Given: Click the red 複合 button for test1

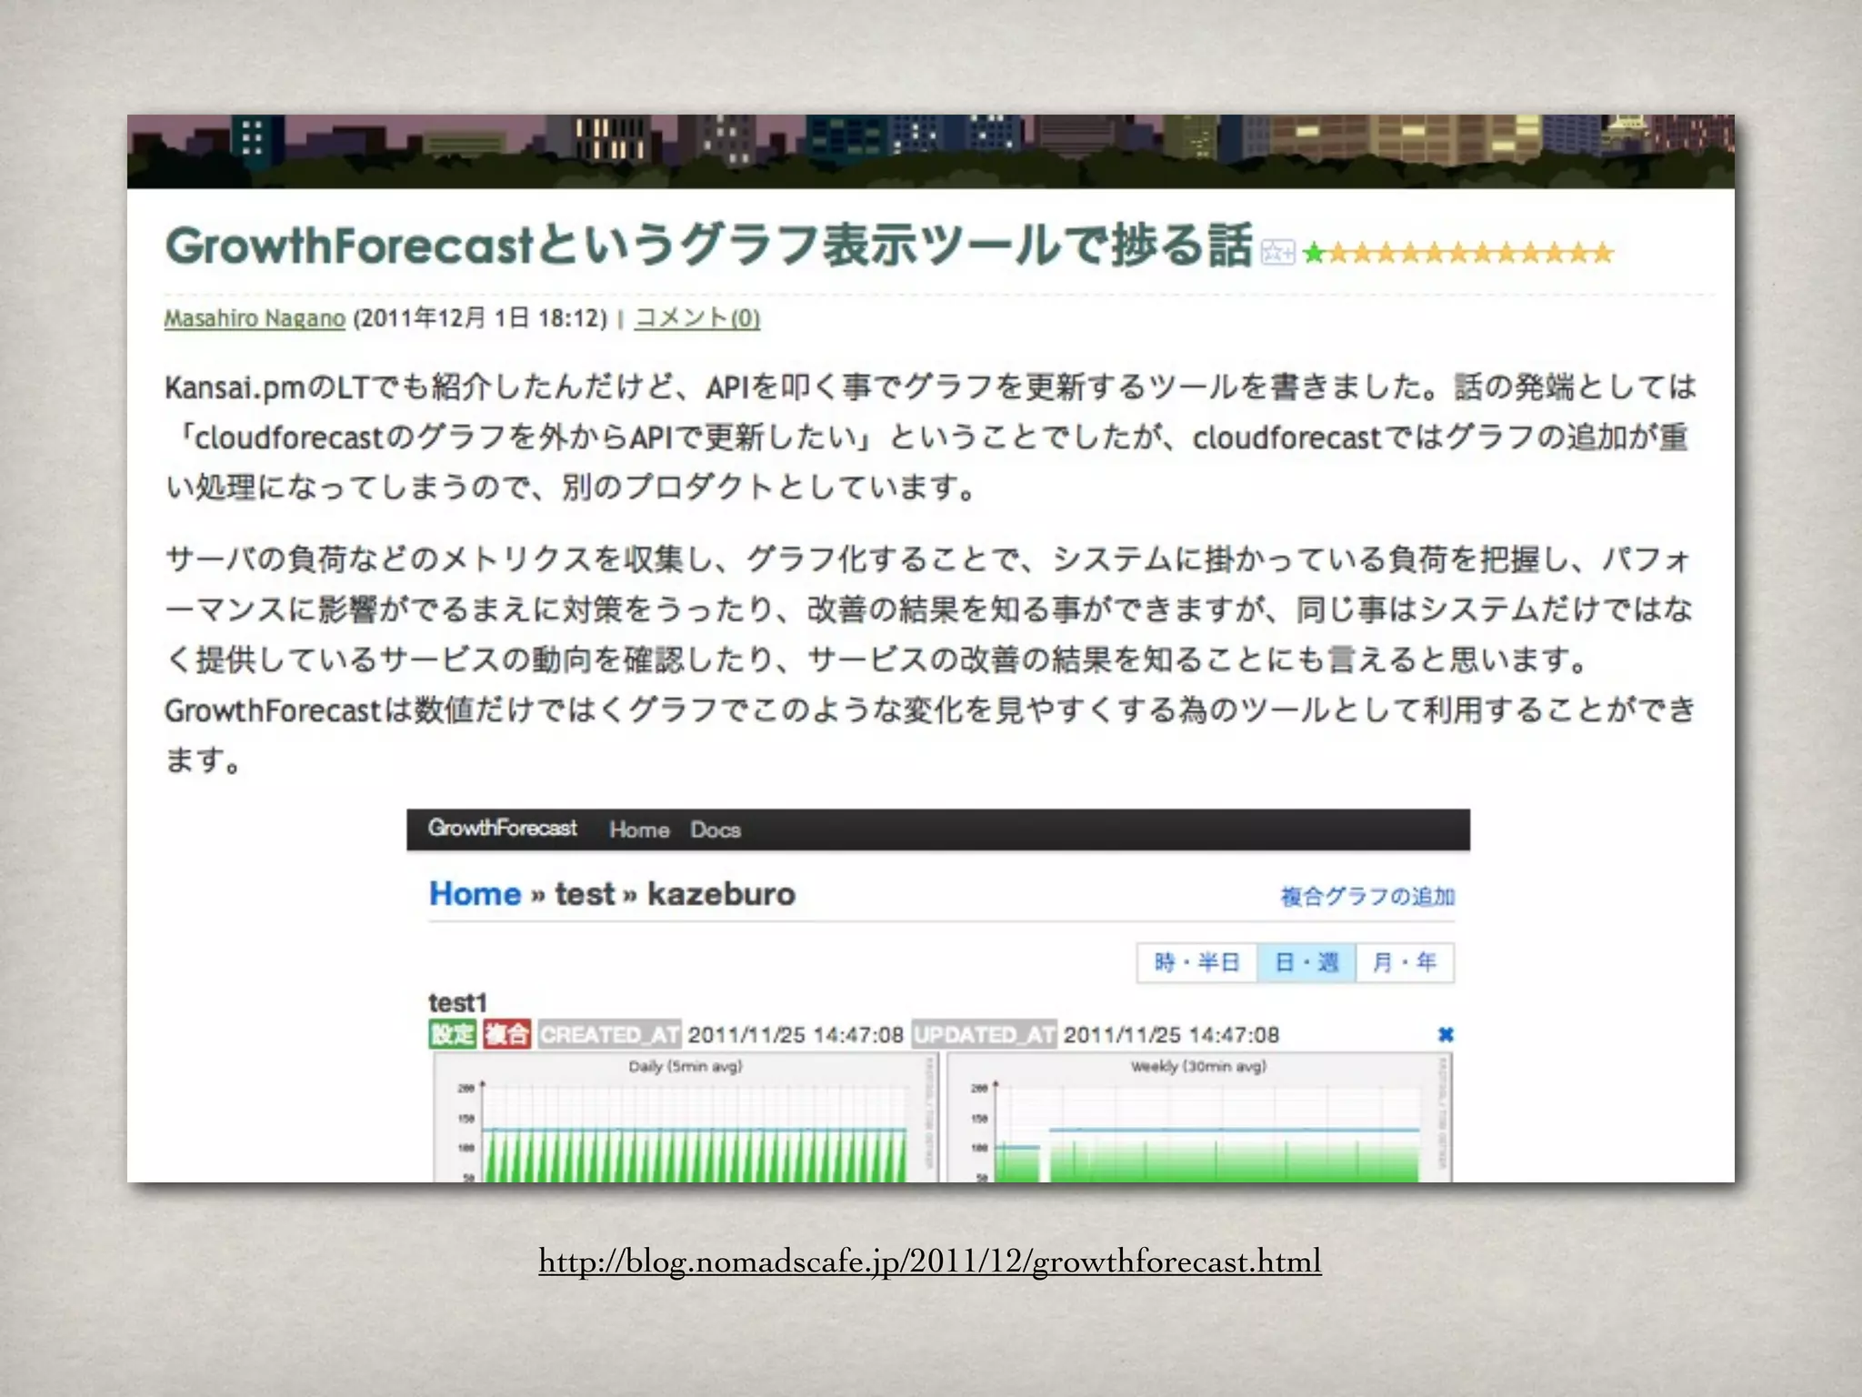Looking at the screenshot, I should (x=506, y=1034).
